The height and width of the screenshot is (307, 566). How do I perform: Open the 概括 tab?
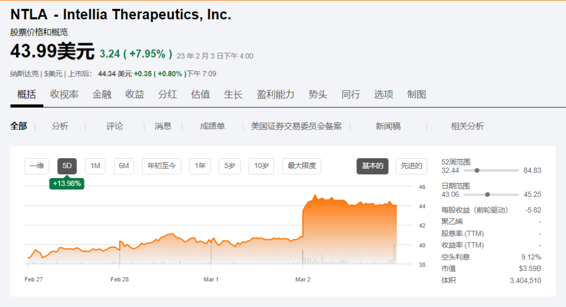tap(27, 95)
